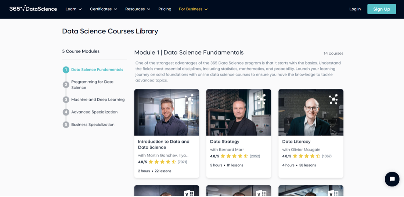Expand the Certificates dropdown menu
The width and height of the screenshot is (404, 197).
click(x=103, y=9)
